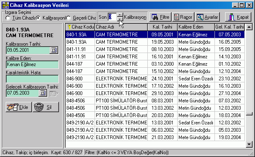Click the note icon beside Gelecek Kalibrasyon Tarihi
Screen dimensions: 255x157
point(54,93)
